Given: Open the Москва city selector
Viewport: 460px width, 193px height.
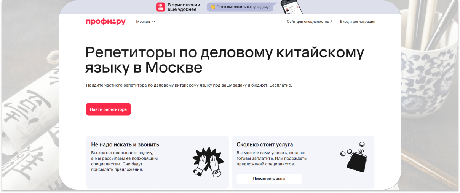Looking at the screenshot, I should [x=143, y=22].
